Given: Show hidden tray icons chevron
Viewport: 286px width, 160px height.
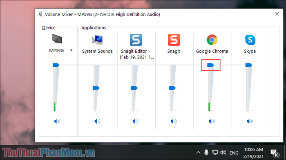Looking at the screenshot, I should coord(198,153).
